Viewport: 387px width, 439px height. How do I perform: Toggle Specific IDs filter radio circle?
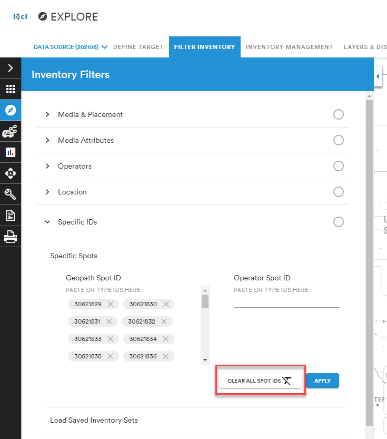(339, 222)
